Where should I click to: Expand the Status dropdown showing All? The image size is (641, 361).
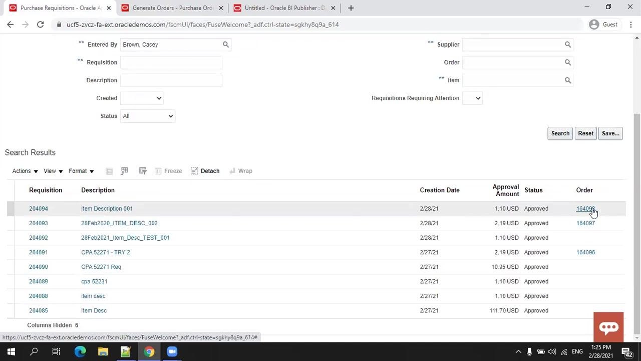[147, 116]
